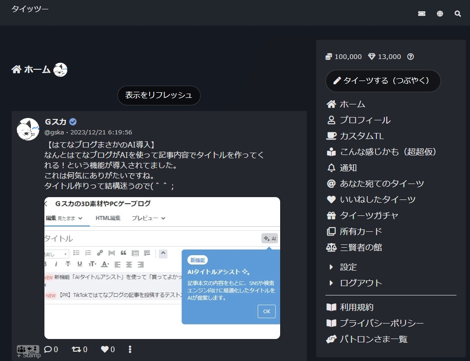Open プロフィール in sidebar
Image resolution: width=470 pixels, height=361 pixels.
point(359,120)
